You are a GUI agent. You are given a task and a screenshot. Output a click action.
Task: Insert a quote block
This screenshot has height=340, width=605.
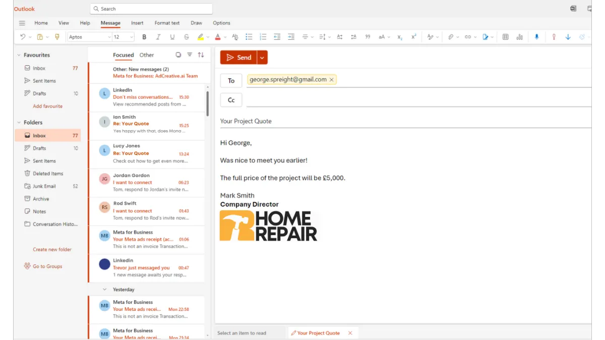[368, 37]
